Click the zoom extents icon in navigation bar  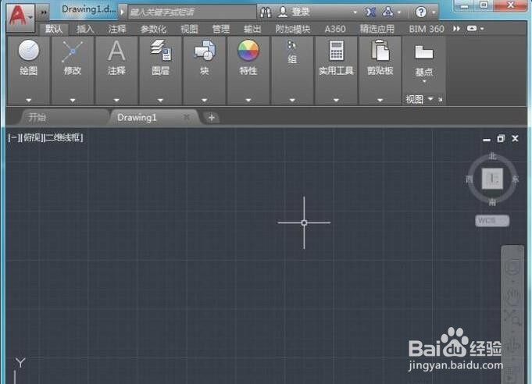(x=512, y=318)
